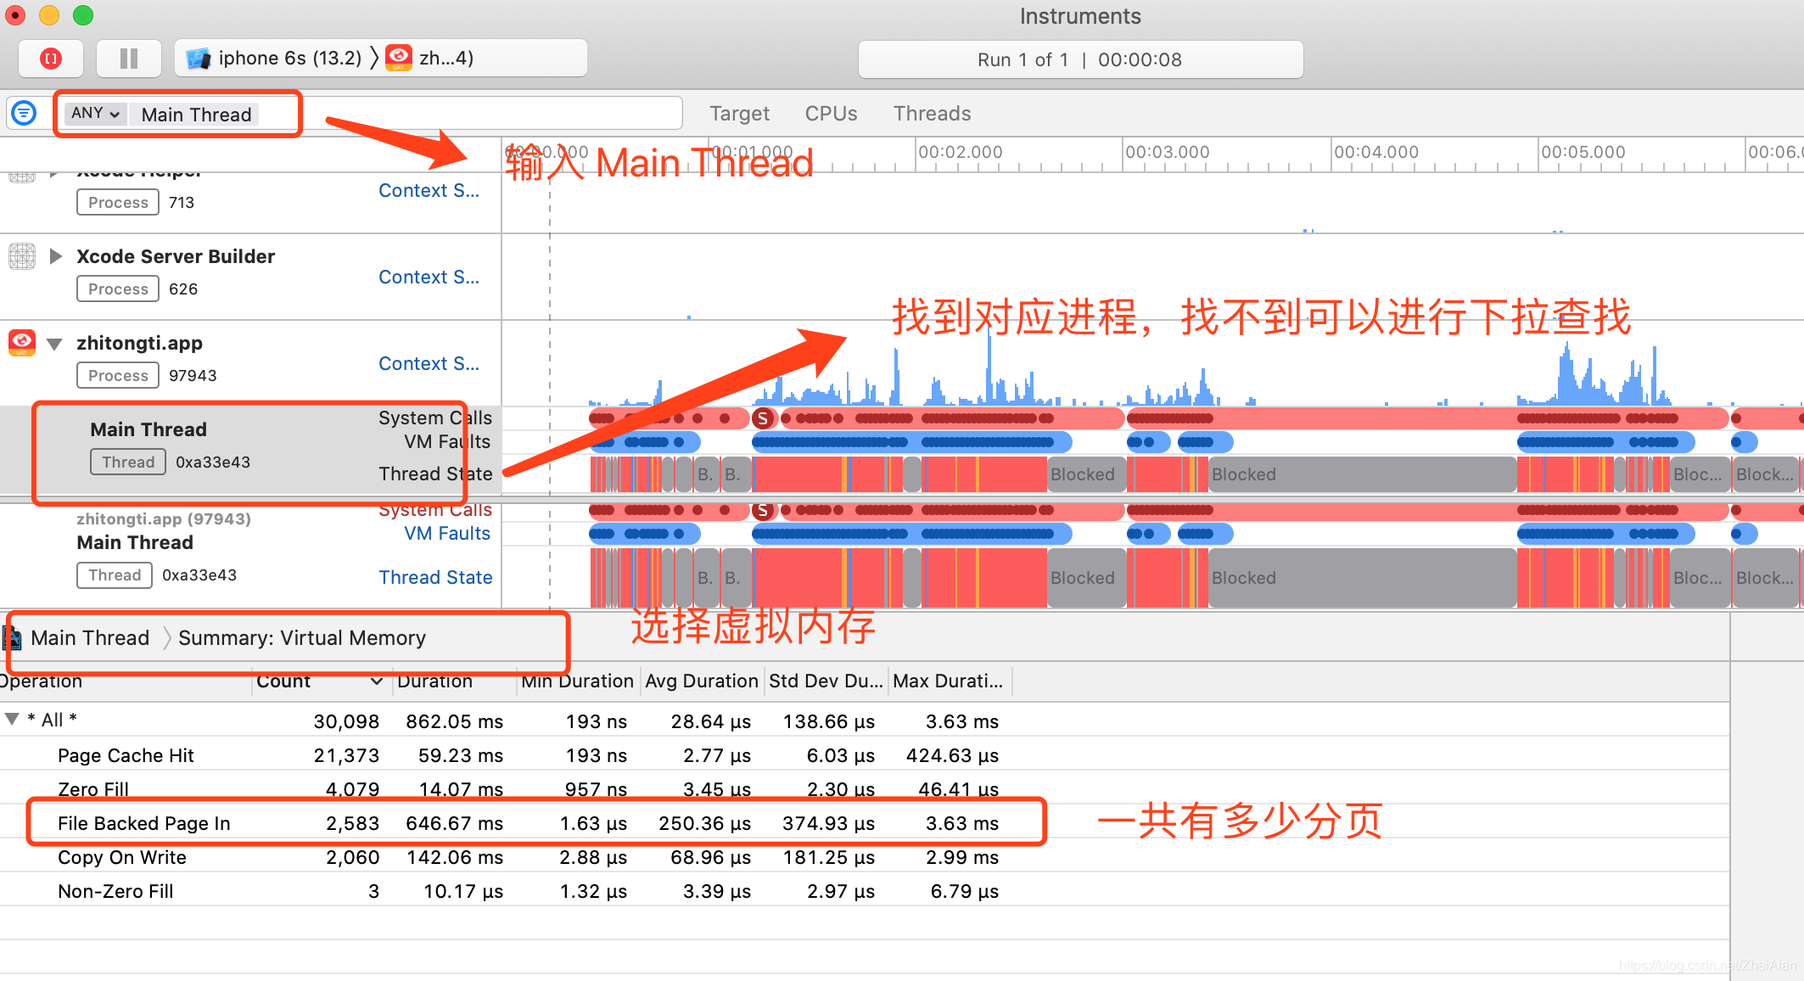Expand the Xcode Server Builder process
This screenshot has height=981, width=1804.
tap(56, 256)
